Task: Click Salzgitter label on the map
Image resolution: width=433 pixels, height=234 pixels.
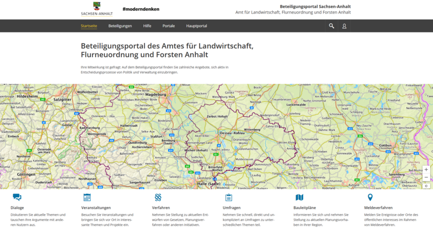Action: pyautogui.click(x=62, y=99)
